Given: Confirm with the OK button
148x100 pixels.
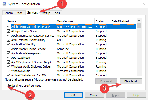Looking at the screenshot, I should (73, 95).
